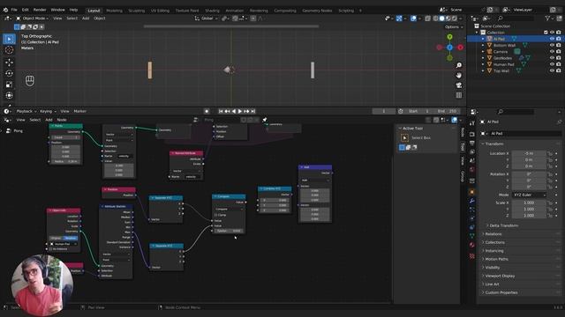Open the Output properties tab icon
The width and height of the screenshot is (565, 317).
(471, 143)
